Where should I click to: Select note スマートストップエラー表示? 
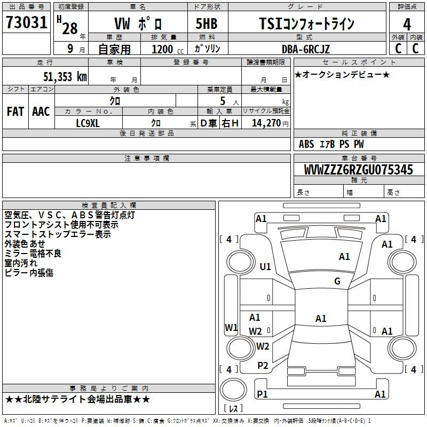[58, 234]
